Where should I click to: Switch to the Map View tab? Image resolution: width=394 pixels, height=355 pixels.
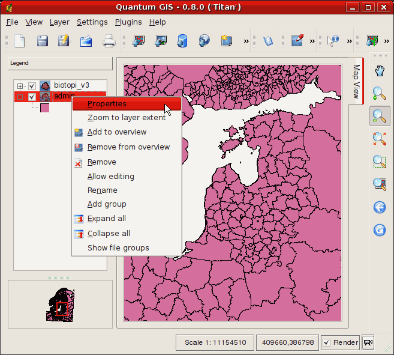[x=356, y=81]
